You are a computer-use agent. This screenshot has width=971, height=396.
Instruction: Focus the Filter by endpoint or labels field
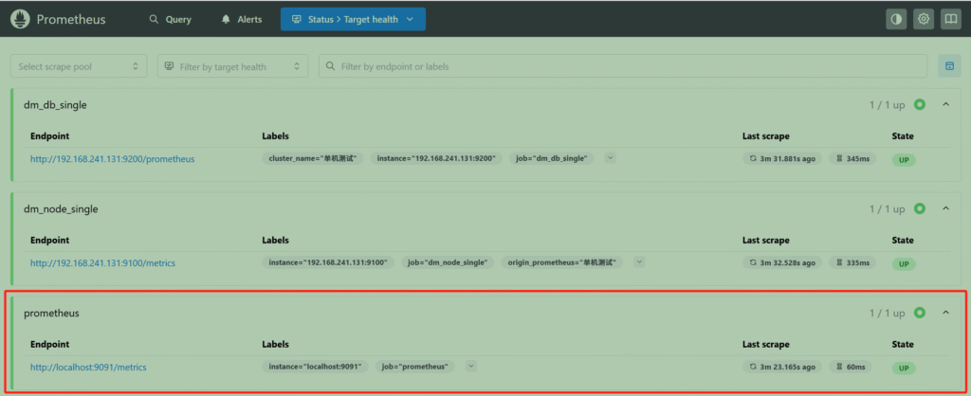(626, 66)
